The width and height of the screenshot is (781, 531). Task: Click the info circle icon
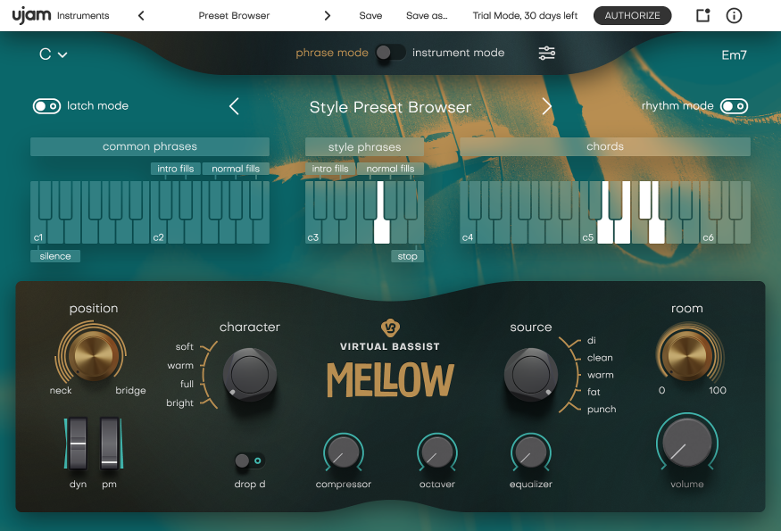tap(734, 15)
